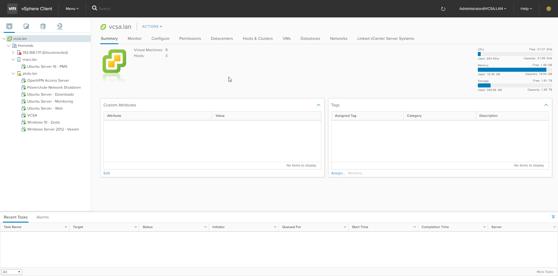The image size is (558, 276).
Task: Collapse the Homelab datacenter node
Action: coord(8,46)
